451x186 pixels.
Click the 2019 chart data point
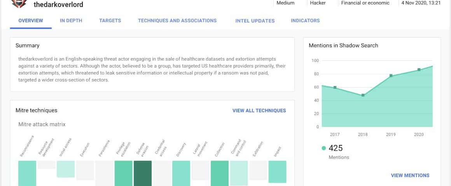point(391,76)
